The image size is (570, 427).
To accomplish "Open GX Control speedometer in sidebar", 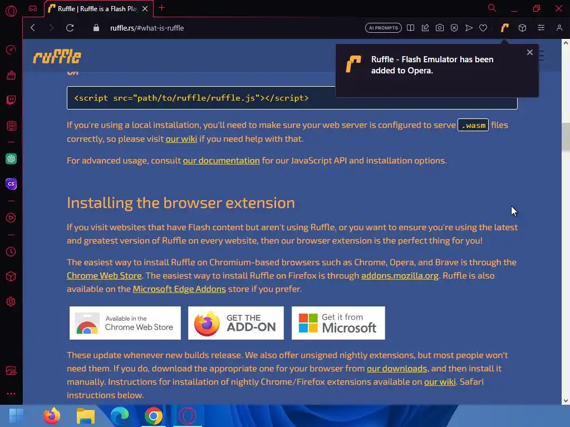I will coord(11,49).
